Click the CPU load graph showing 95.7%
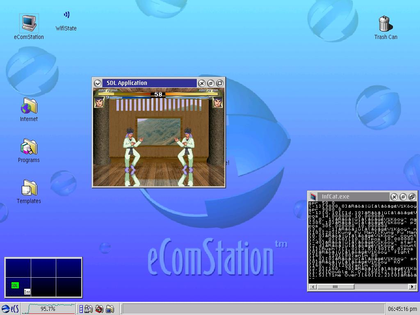Image resolution: width=420 pixels, height=315 pixels. click(x=48, y=309)
